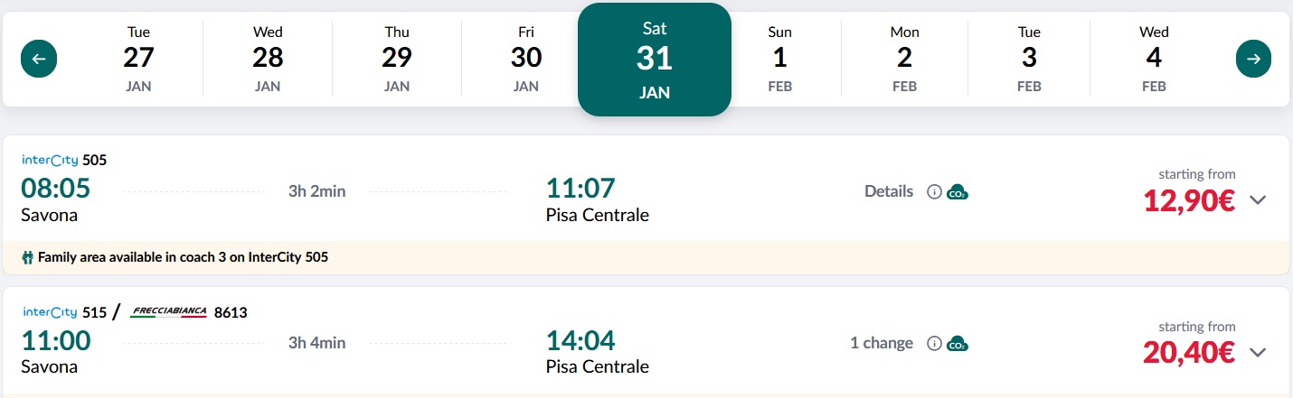This screenshot has width=1293, height=398.
Task: Open Details link for 08:05 train
Action: pyautogui.click(x=889, y=191)
